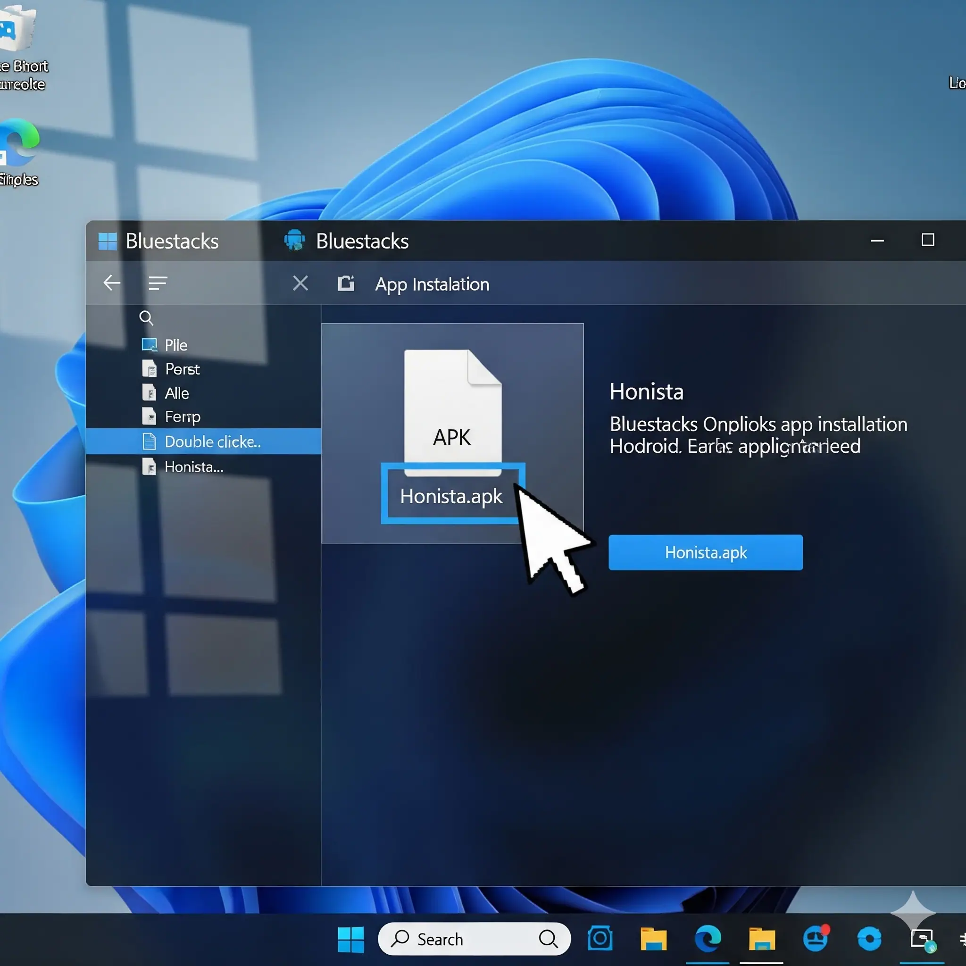966x966 pixels.
Task: Open the Windows Start menu
Action: (x=351, y=940)
